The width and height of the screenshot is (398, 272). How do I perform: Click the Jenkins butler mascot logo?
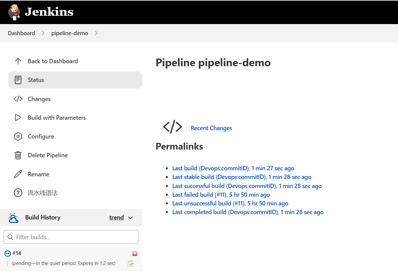14,12
